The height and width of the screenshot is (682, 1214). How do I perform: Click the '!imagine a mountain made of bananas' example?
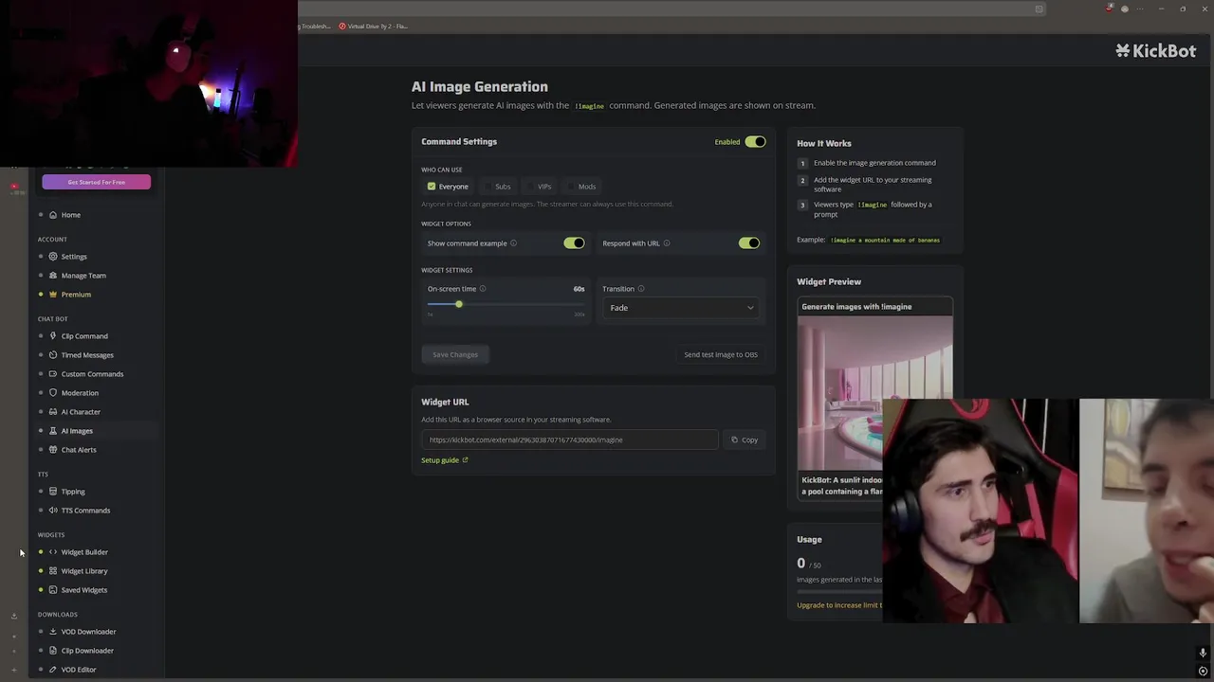click(x=885, y=241)
